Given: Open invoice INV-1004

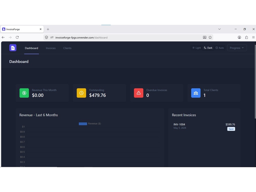Looking at the screenshot, I should point(204,126).
